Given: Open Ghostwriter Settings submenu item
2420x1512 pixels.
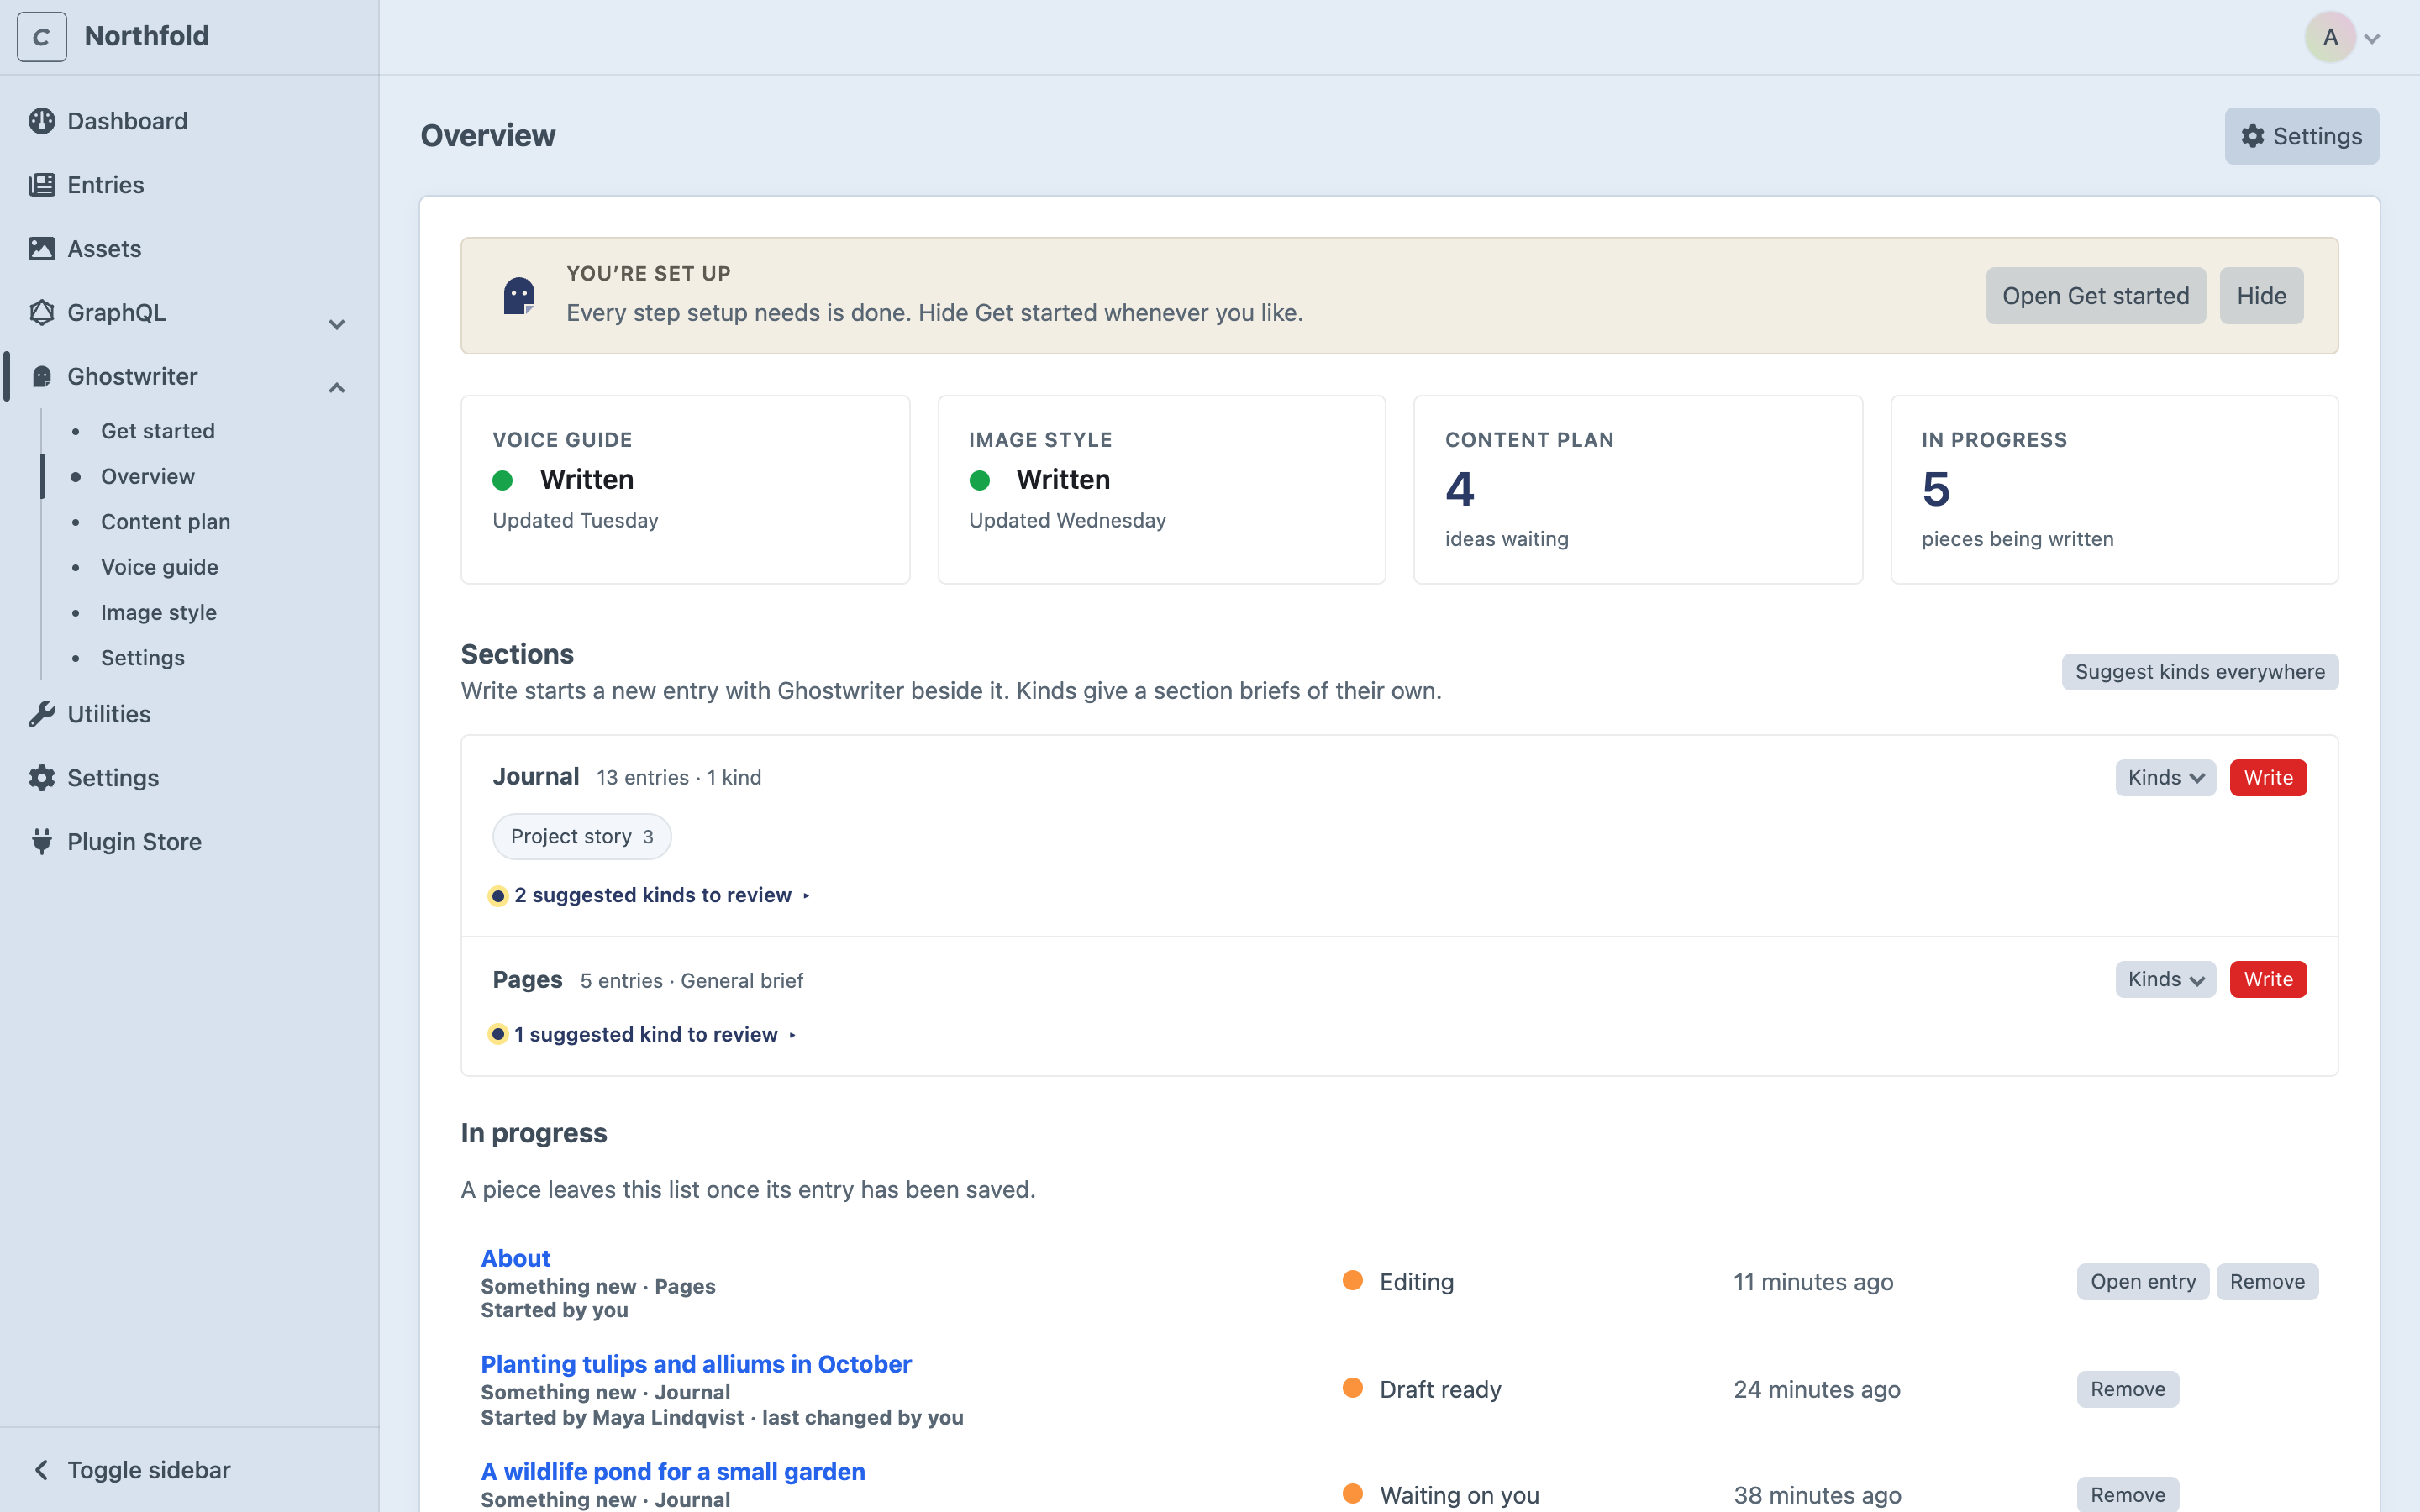Looking at the screenshot, I should [x=143, y=658].
